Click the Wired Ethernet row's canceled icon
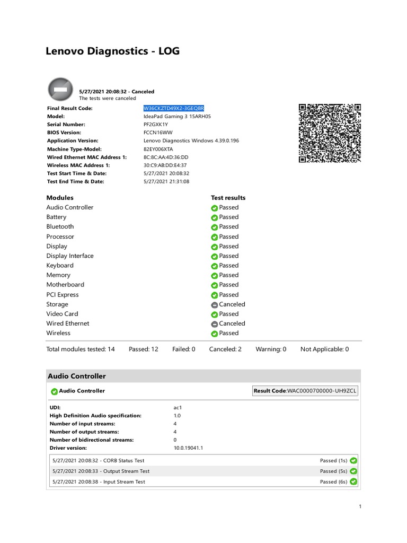The height and width of the screenshot is (543, 407). click(214, 324)
